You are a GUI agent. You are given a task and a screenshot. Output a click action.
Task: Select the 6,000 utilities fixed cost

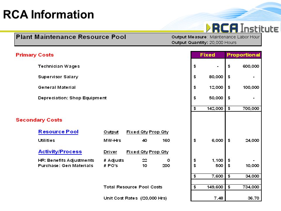pos(217,140)
